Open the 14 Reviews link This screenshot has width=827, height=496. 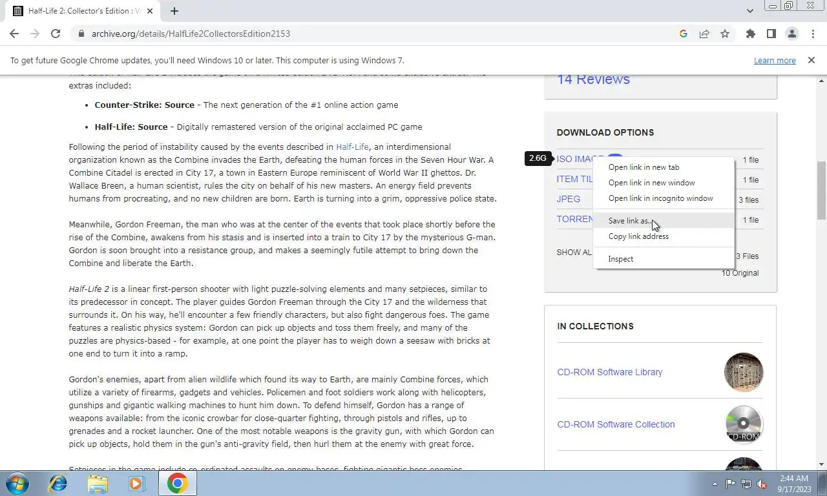593,79
